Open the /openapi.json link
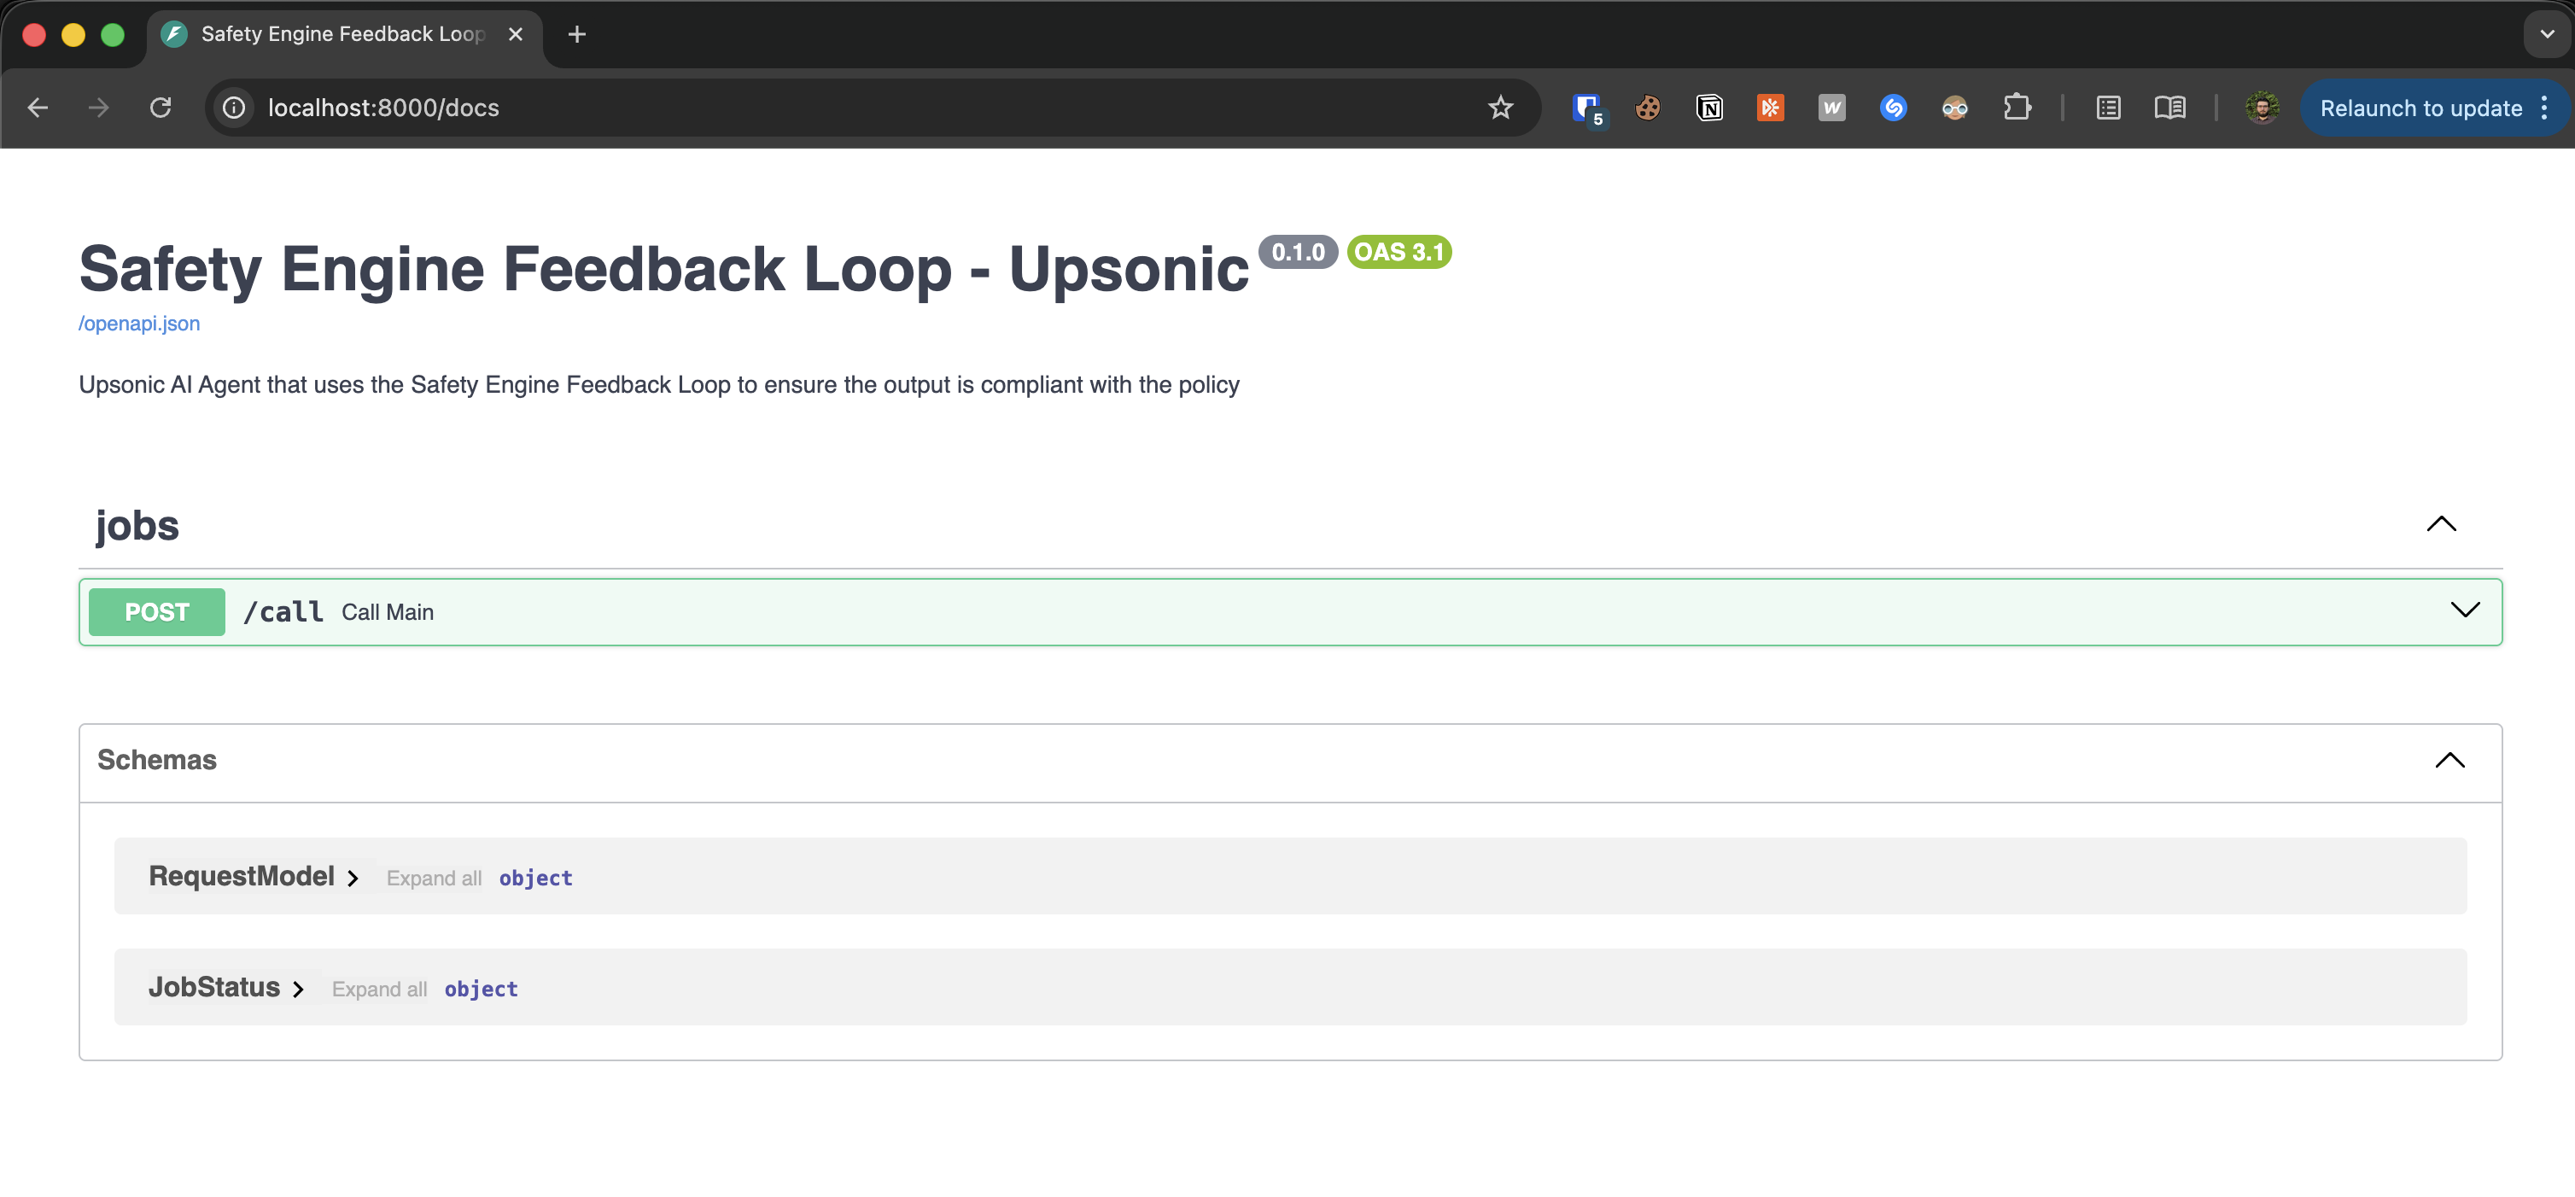The width and height of the screenshot is (2575, 1197). (x=139, y=323)
